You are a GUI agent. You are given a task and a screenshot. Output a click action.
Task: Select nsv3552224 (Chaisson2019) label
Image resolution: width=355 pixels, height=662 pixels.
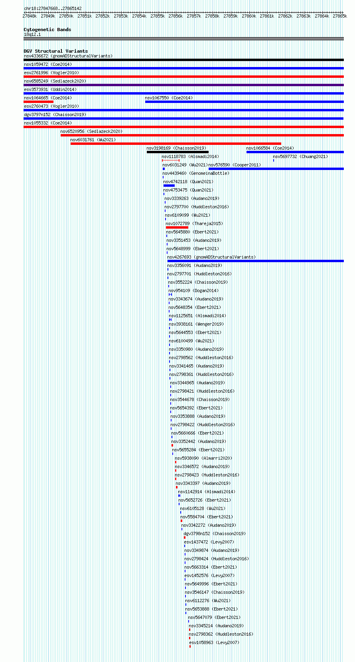pos(198,282)
